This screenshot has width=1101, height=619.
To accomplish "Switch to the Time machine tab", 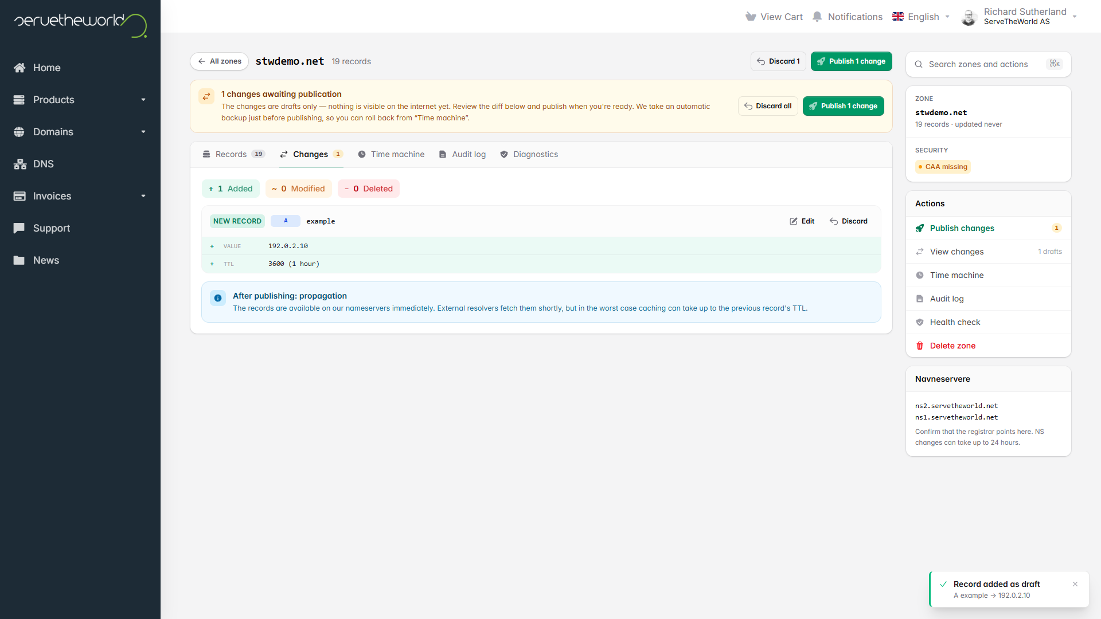I will (391, 154).
